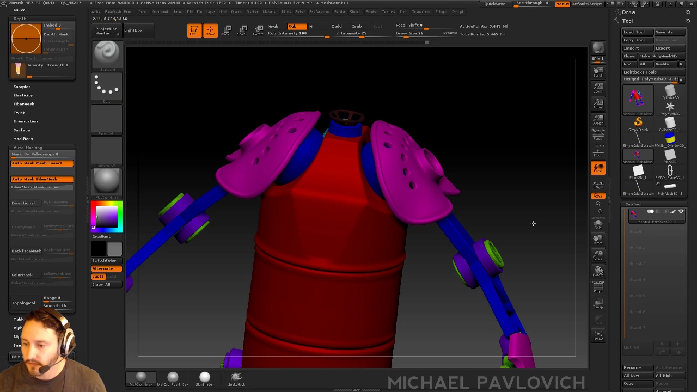697x392 pixels.
Task: Toggle subtool polypaint brush icon
Action: pos(673,211)
